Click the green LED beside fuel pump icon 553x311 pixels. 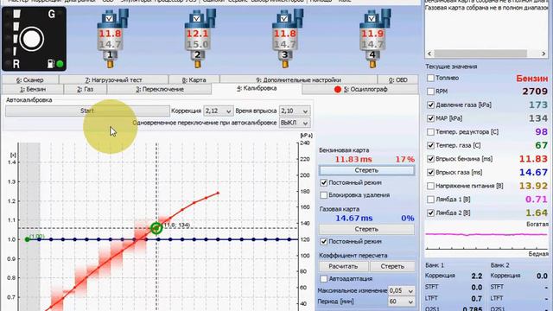coord(60,64)
